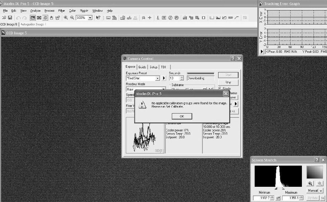The height and width of the screenshot is (202, 327).
Task: Click the Open file toolbar icon
Action: pyautogui.click(x=4, y=18)
